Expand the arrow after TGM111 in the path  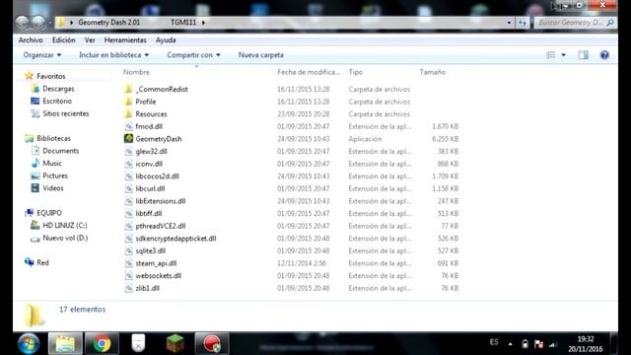(203, 23)
